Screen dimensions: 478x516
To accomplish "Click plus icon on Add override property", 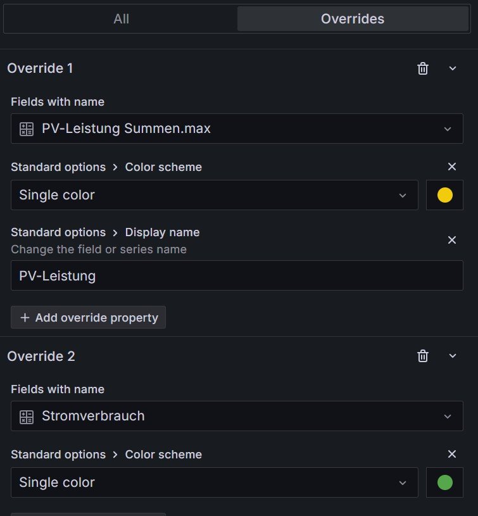I will click(25, 318).
